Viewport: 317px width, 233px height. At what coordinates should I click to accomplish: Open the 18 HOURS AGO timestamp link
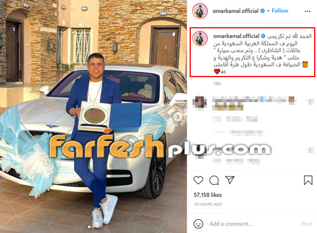tap(208, 204)
